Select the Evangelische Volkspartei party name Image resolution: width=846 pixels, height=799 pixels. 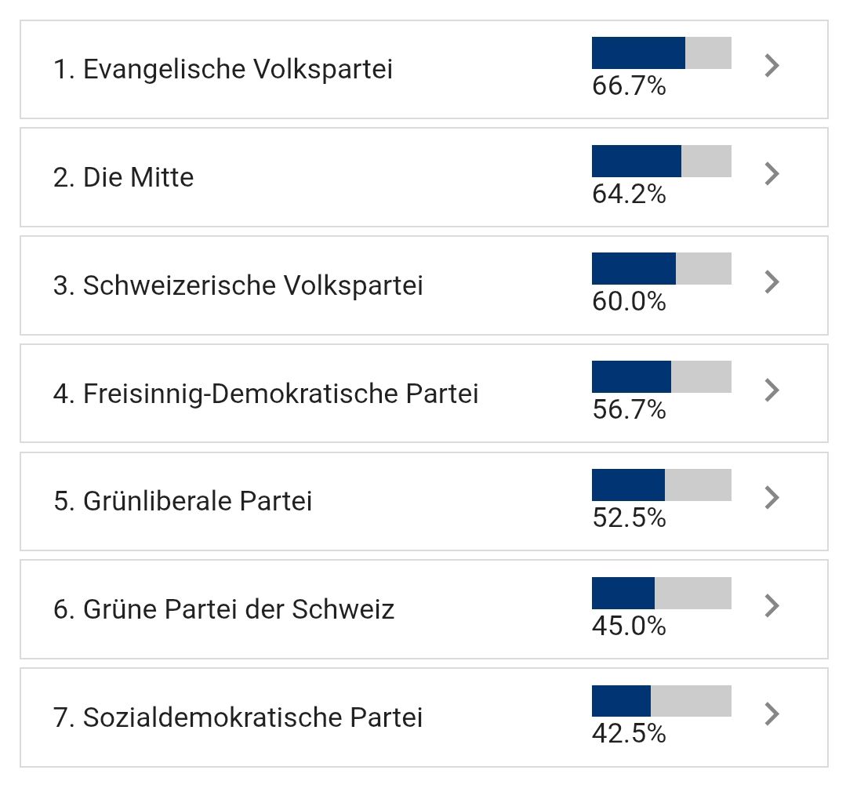tap(223, 70)
